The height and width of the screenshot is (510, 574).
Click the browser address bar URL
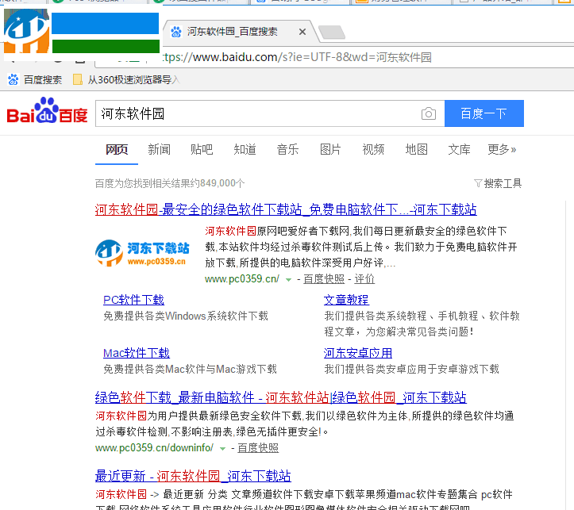[x=297, y=57]
